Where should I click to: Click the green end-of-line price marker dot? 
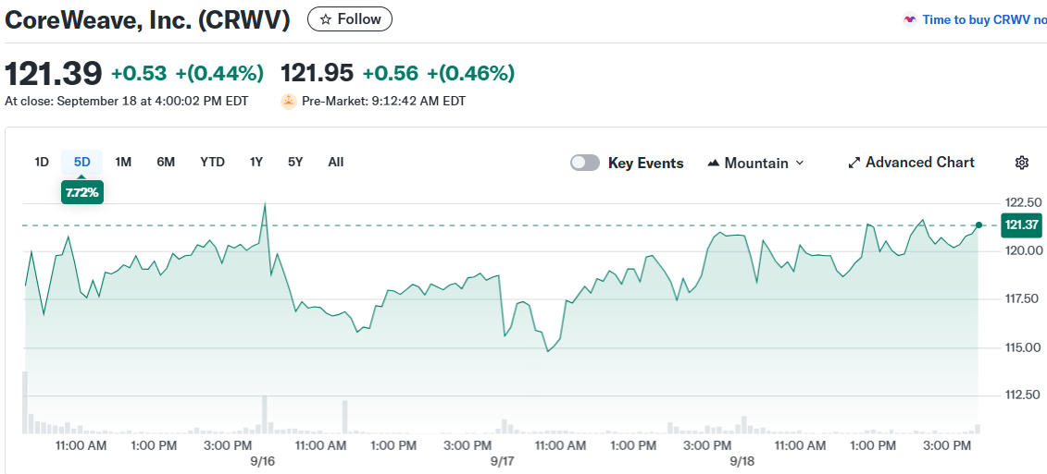pos(978,225)
